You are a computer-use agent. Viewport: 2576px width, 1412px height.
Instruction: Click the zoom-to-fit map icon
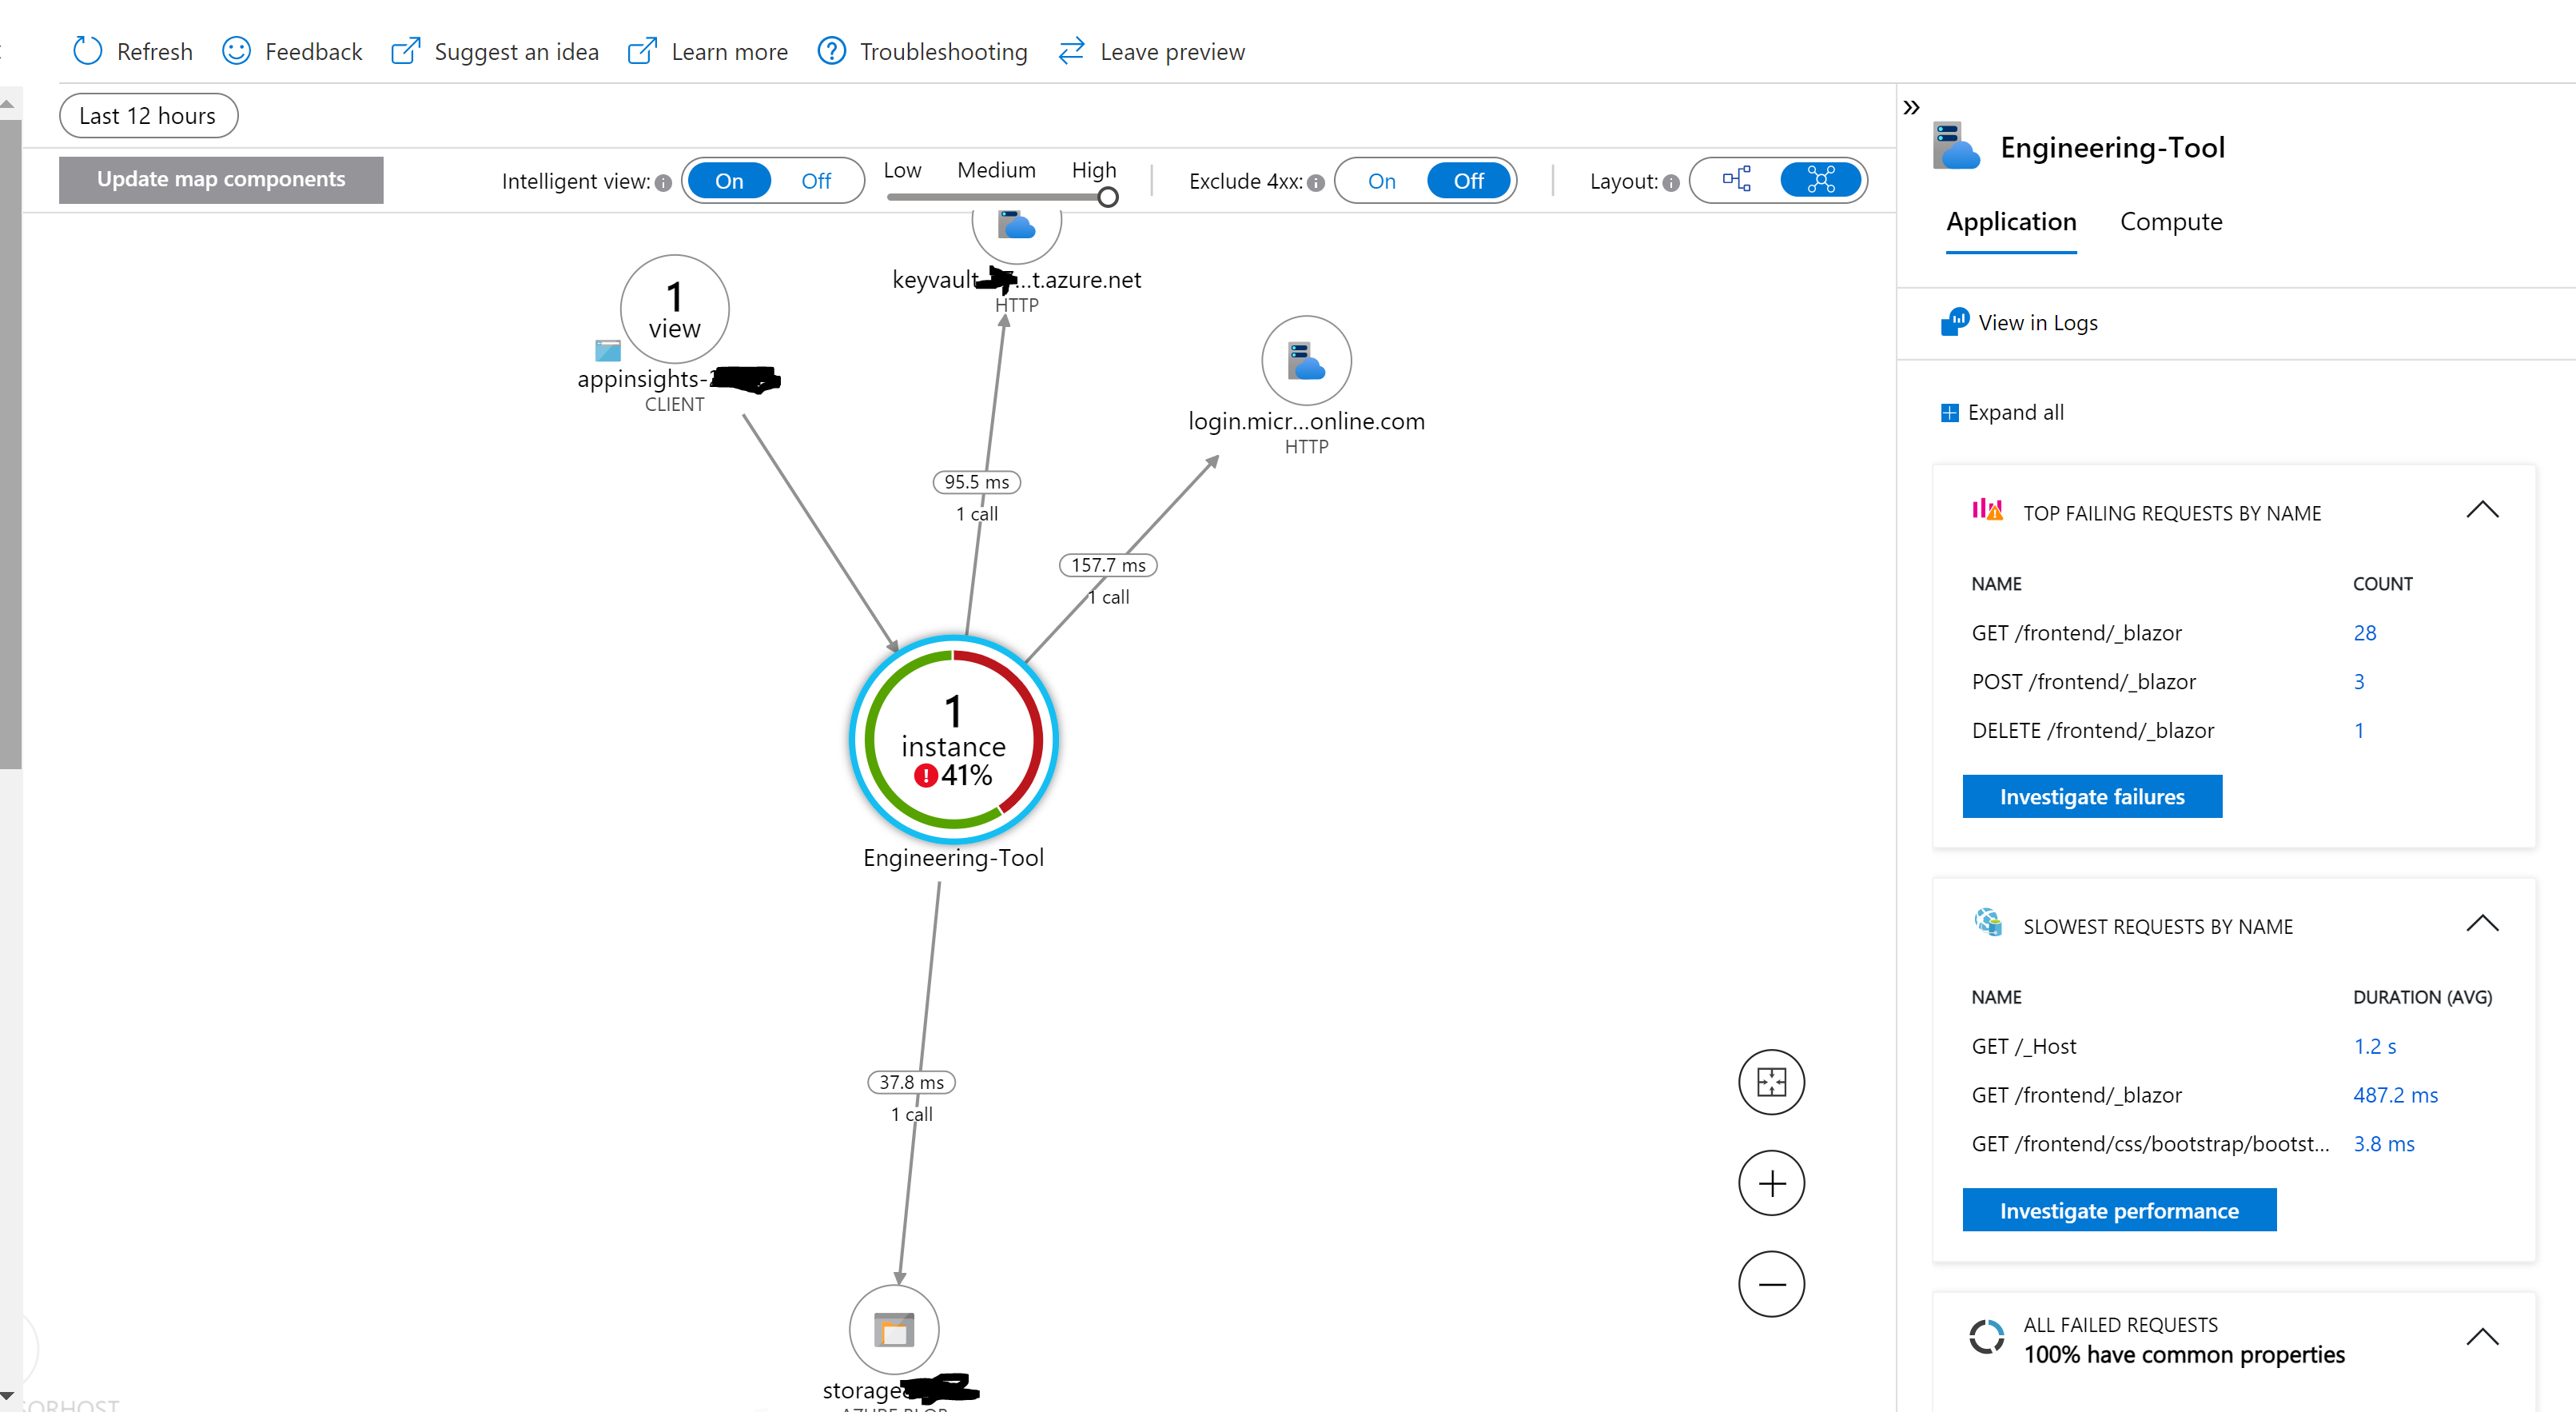pyautogui.click(x=1771, y=1082)
